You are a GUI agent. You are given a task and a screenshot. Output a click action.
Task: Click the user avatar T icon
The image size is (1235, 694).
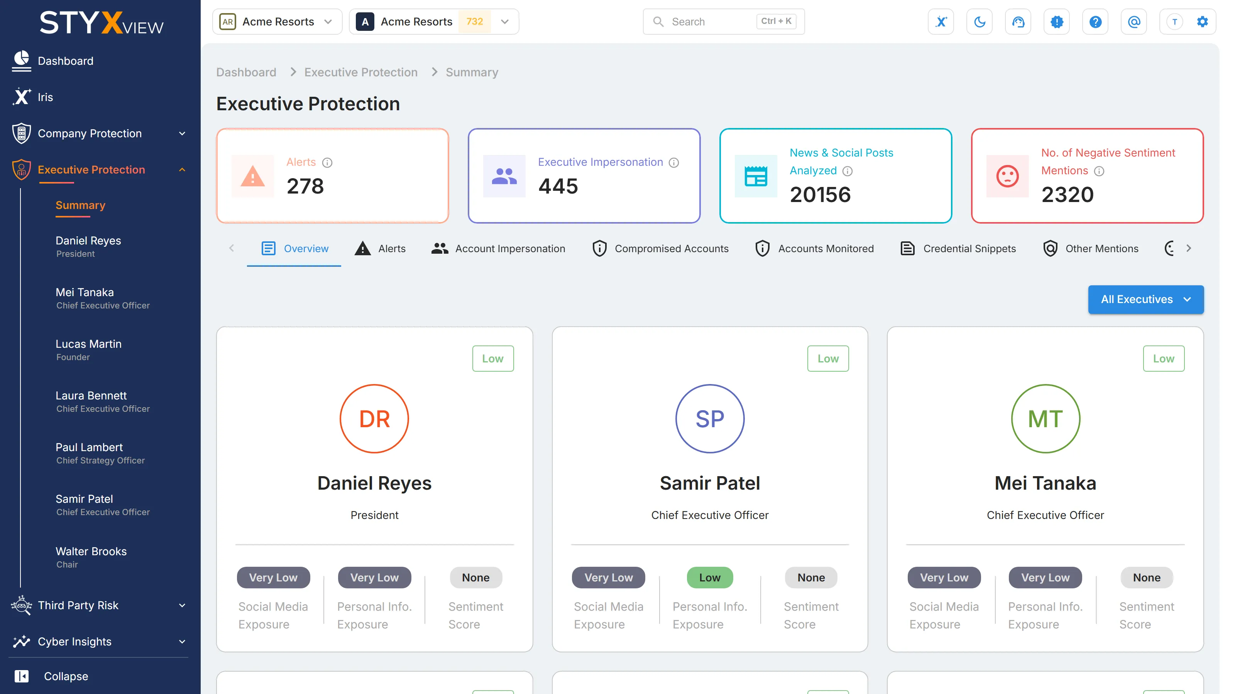click(x=1174, y=22)
